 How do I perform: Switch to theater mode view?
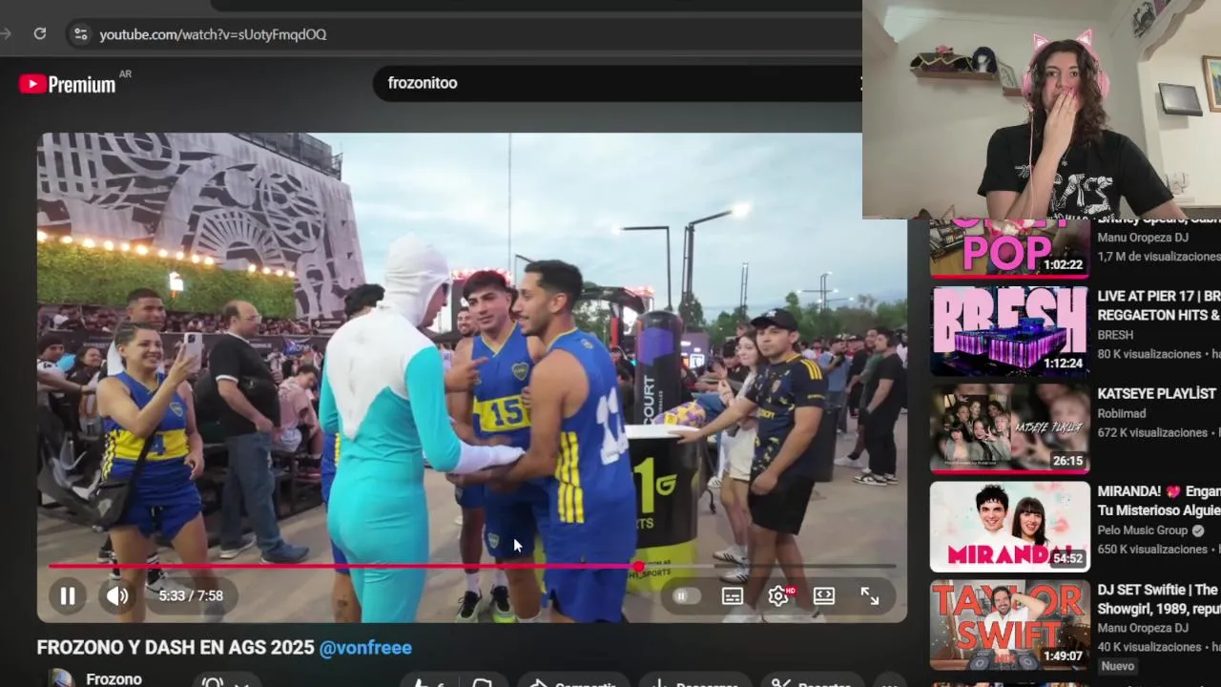[824, 596]
